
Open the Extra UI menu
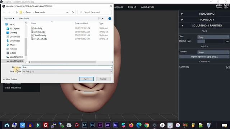tap(132, 7)
